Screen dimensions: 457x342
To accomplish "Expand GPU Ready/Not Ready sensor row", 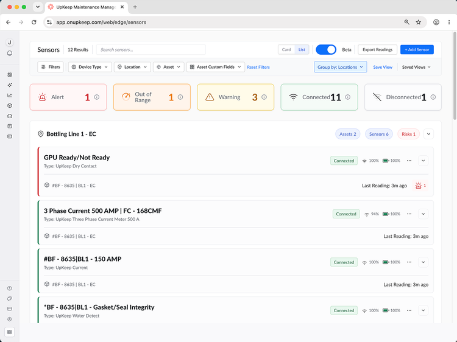I will point(423,161).
